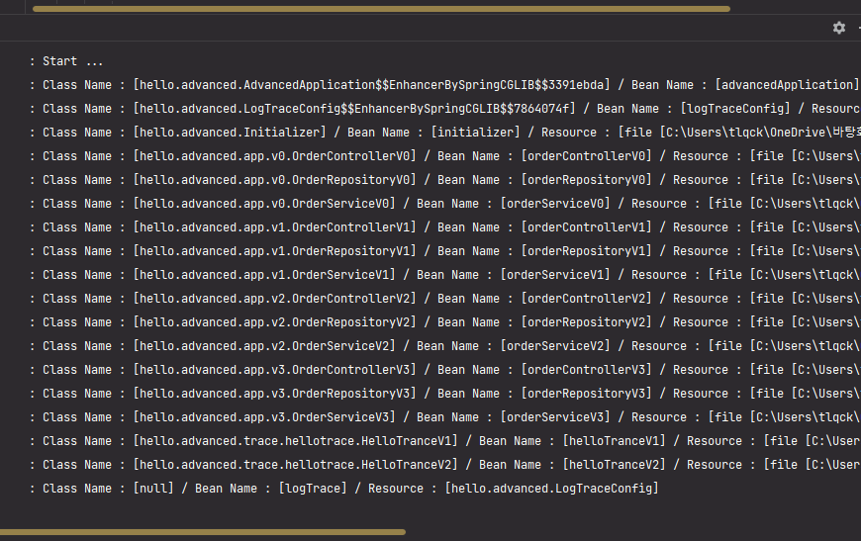Click hello.advanced.app.v2.OrderServiceV2 text
This screenshot has width=861, height=541.
pos(264,346)
